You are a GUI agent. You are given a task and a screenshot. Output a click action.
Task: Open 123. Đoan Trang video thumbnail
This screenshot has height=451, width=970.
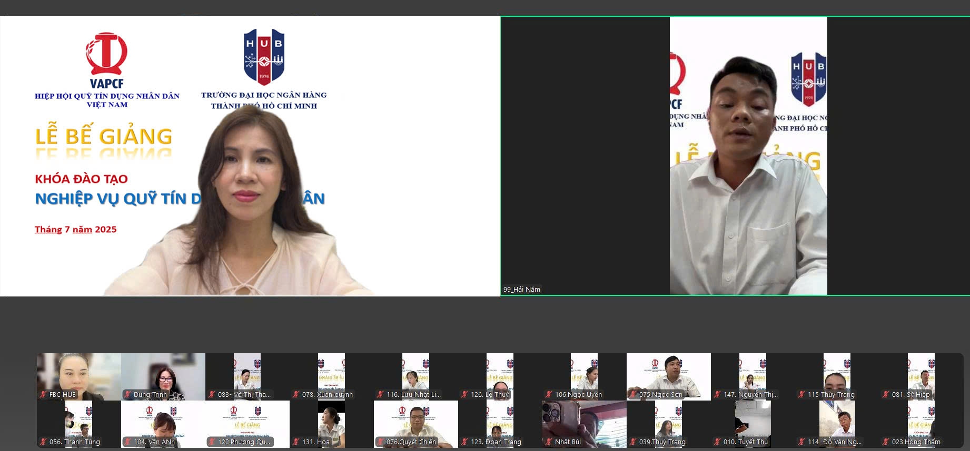[500, 424]
